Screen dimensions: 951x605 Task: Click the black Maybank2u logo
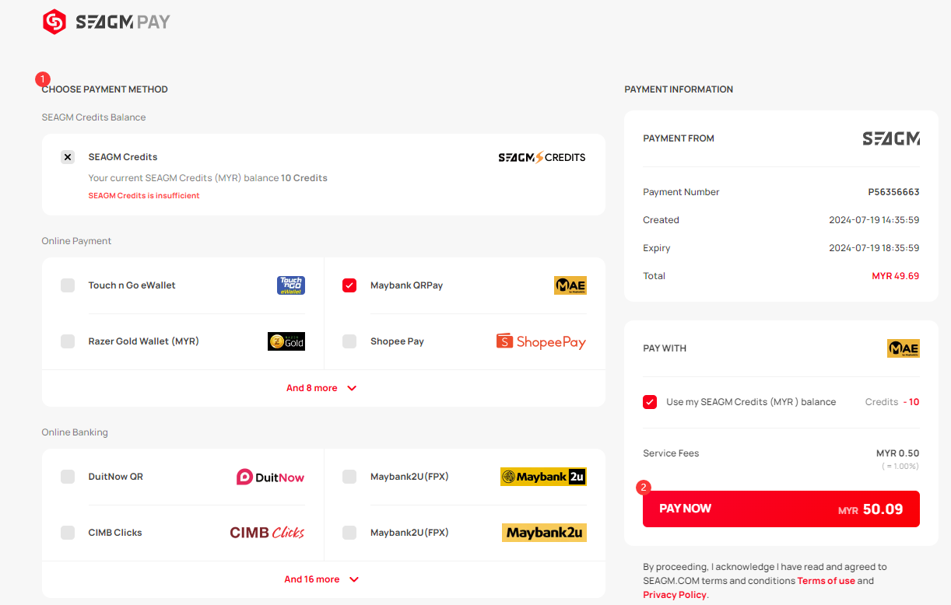(x=543, y=477)
